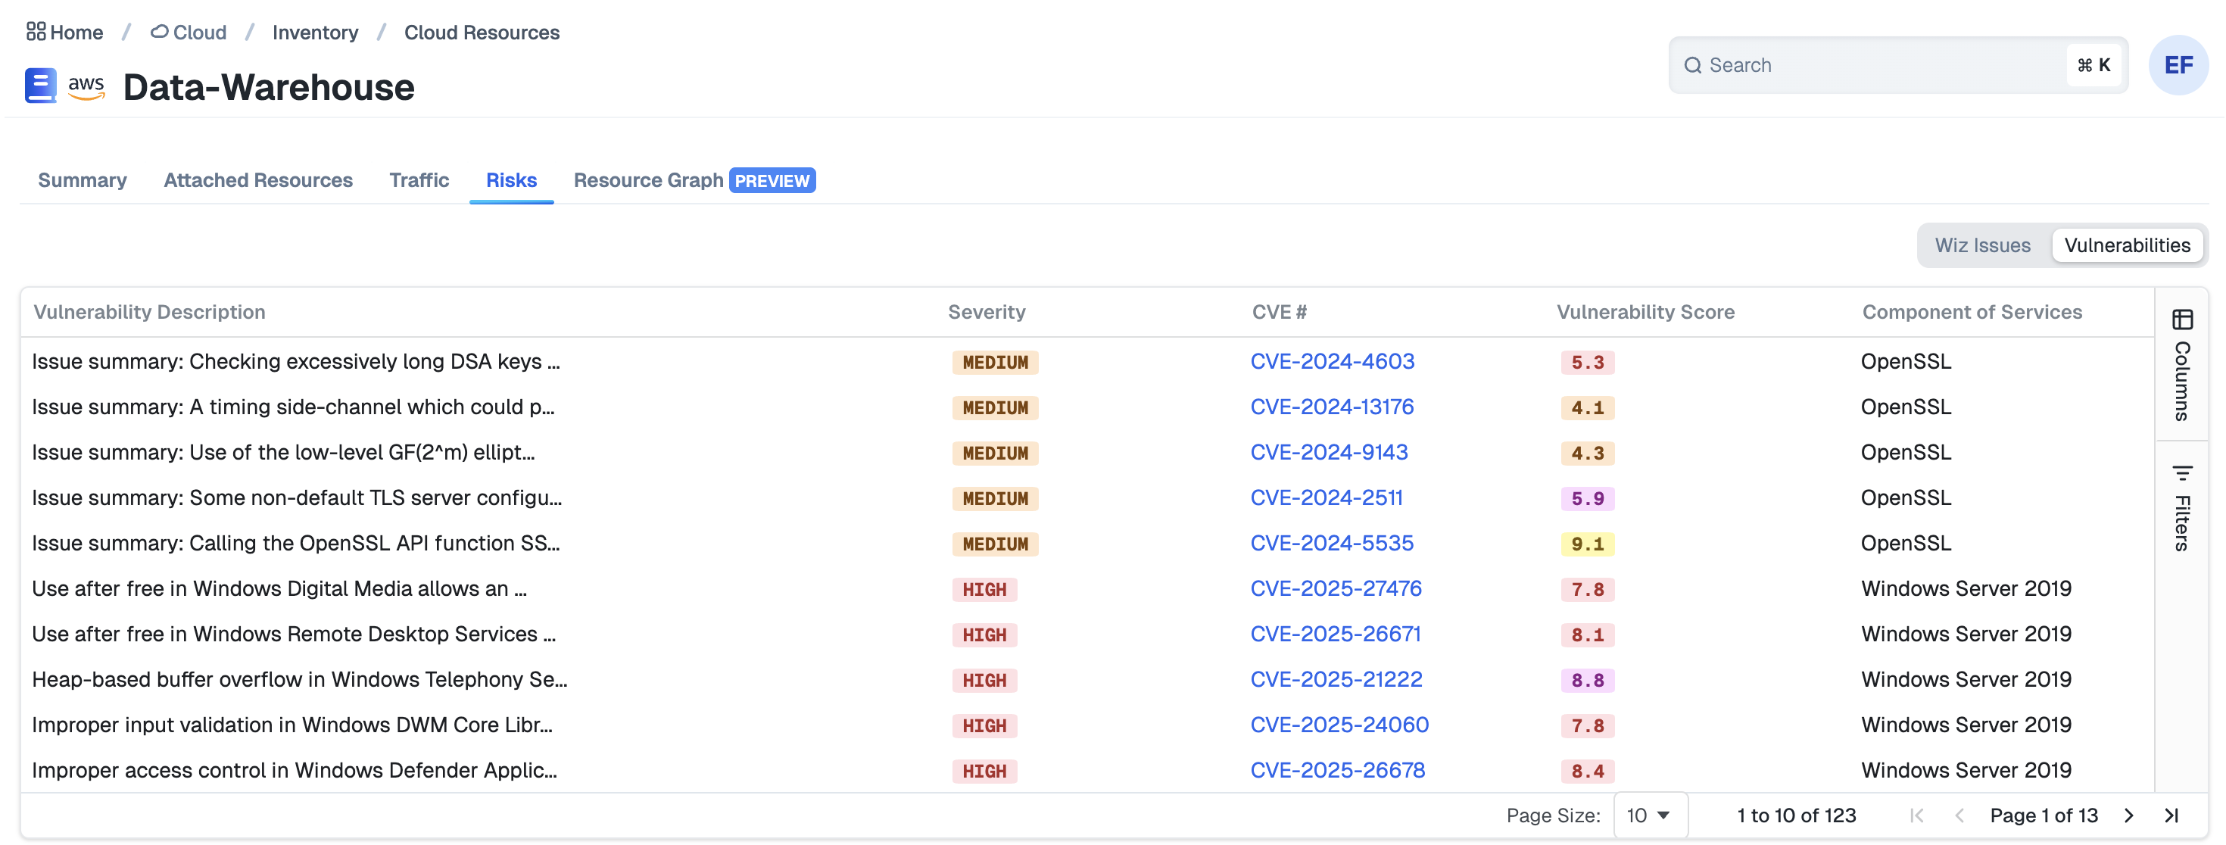Open the Resource Graph preview tab
The image size is (2226, 845).
pos(694,179)
